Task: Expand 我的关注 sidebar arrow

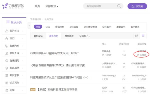Action: click(22, 31)
